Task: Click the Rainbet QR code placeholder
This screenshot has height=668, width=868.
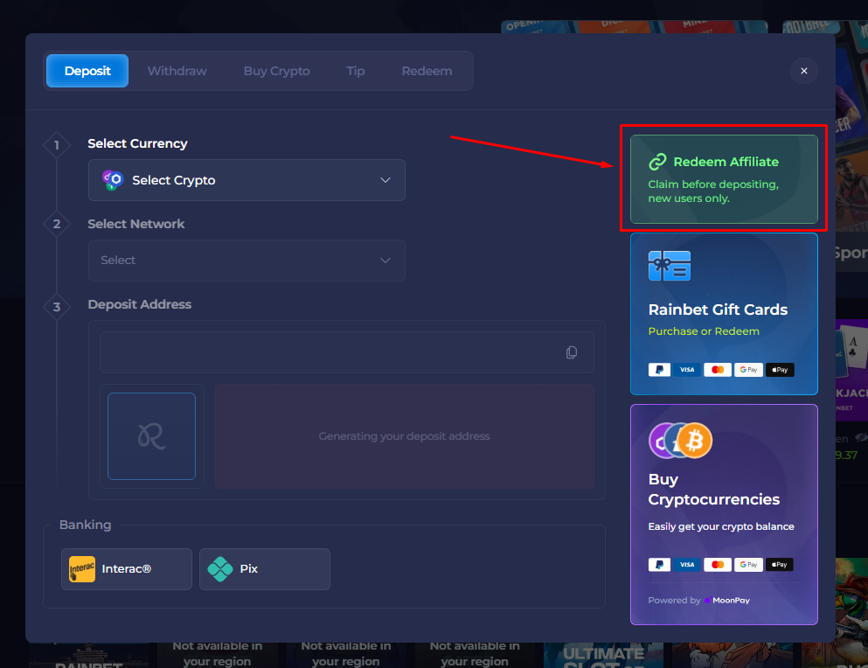Action: click(x=151, y=436)
